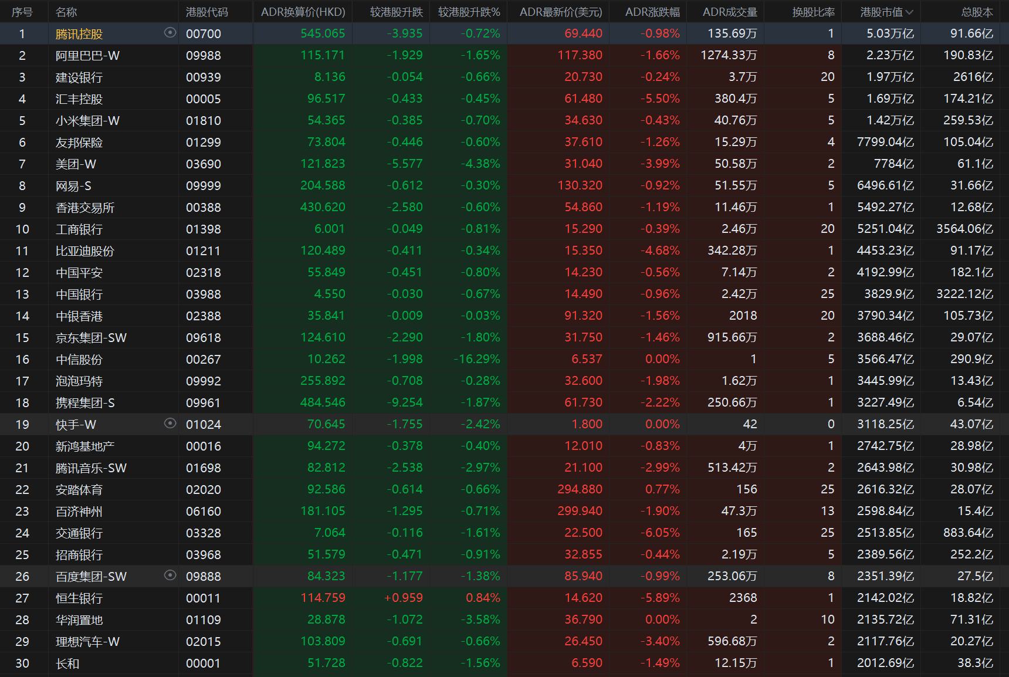1009x677 pixels.
Task: Sort by ADR成交量 column header
Action: click(730, 12)
